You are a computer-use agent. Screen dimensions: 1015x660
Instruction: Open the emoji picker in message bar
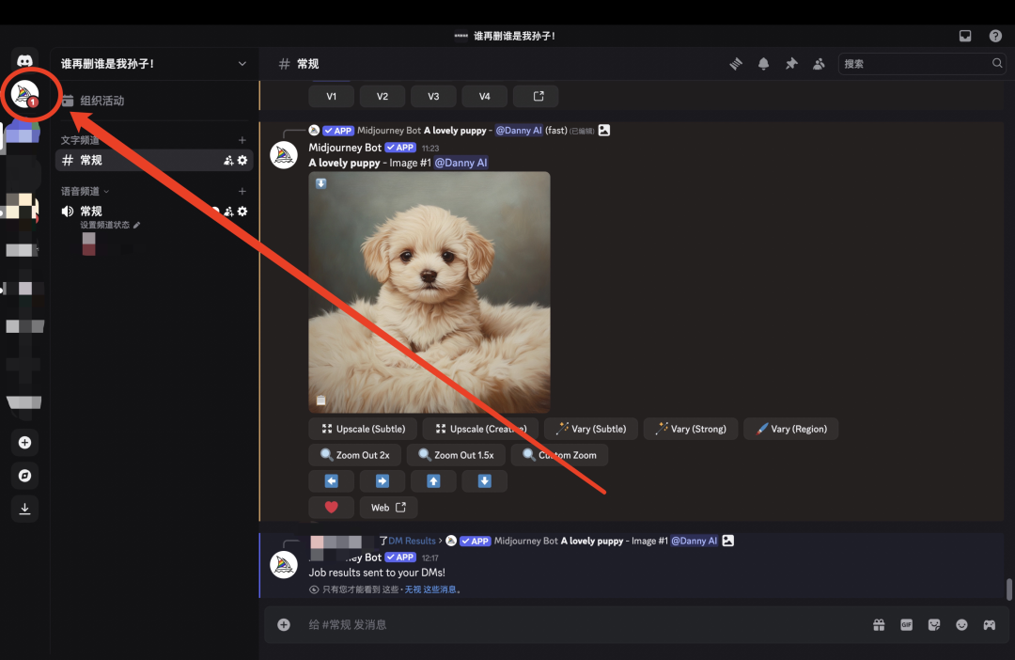[961, 624]
